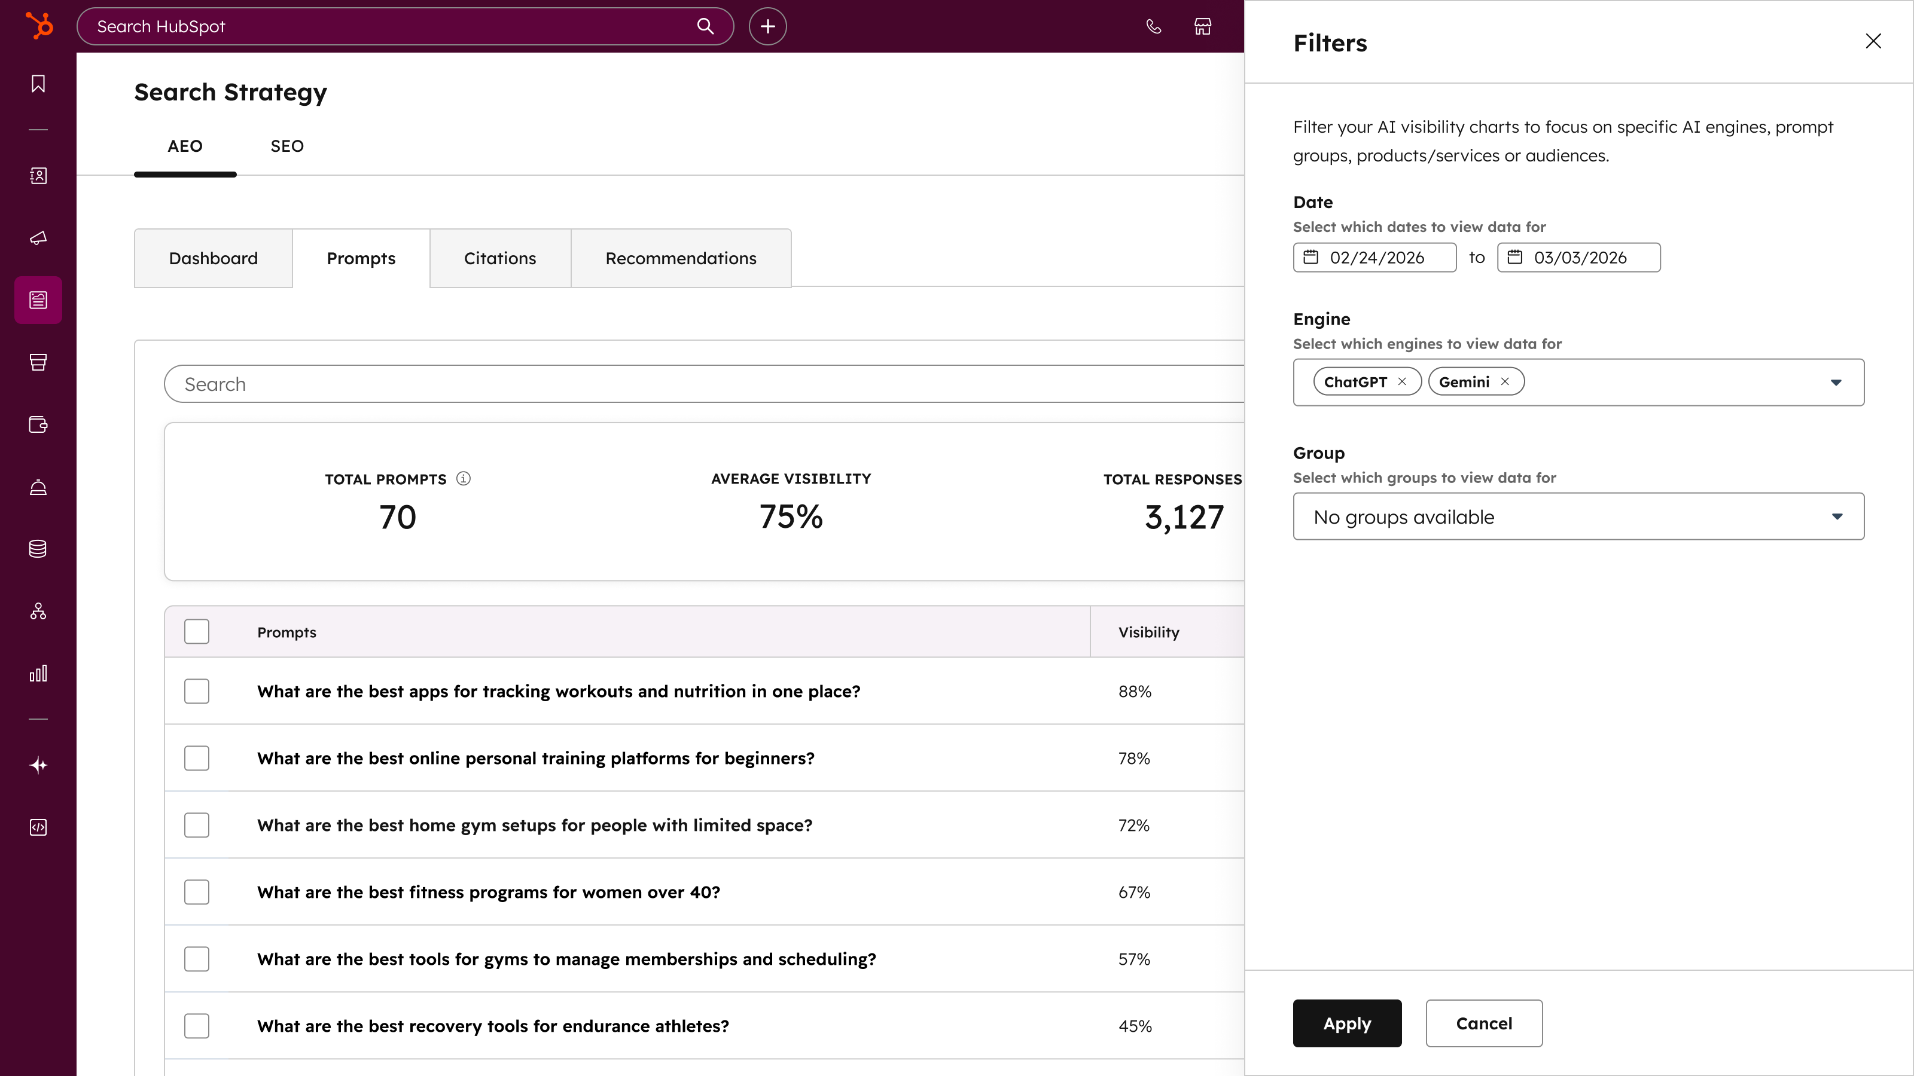Select all prompts via header checkbox
The width and height of the screenshot is (1914, 1076).
pyautogui.click(x=196, y=631)
